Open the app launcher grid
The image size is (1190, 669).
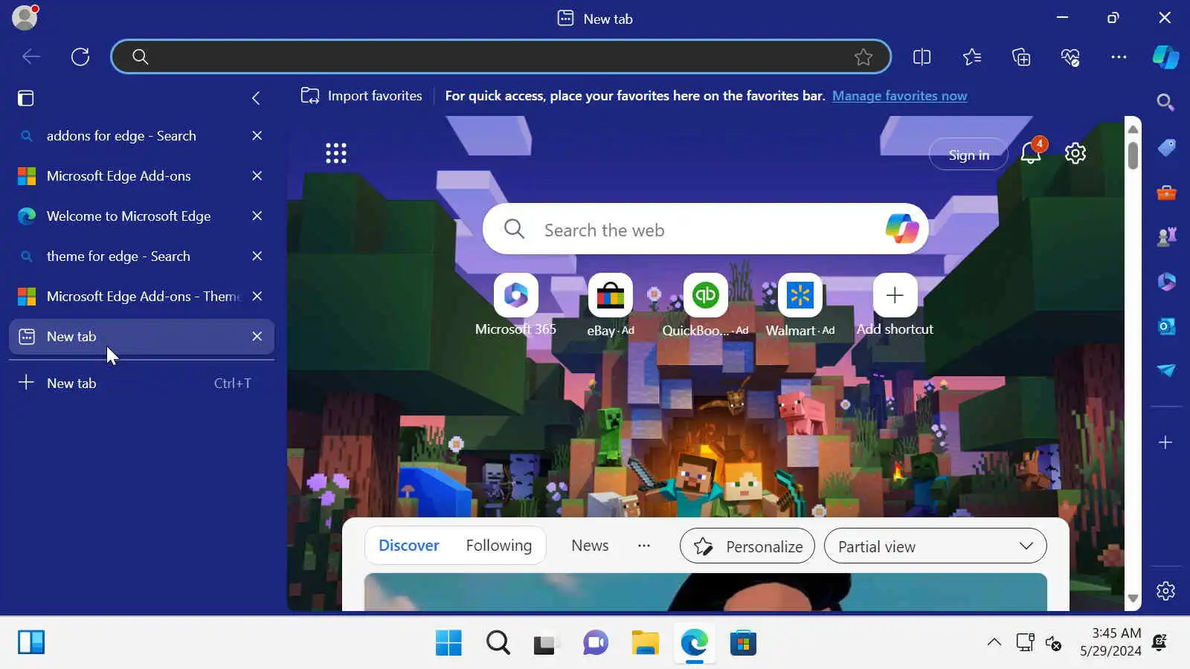(336, 153)
